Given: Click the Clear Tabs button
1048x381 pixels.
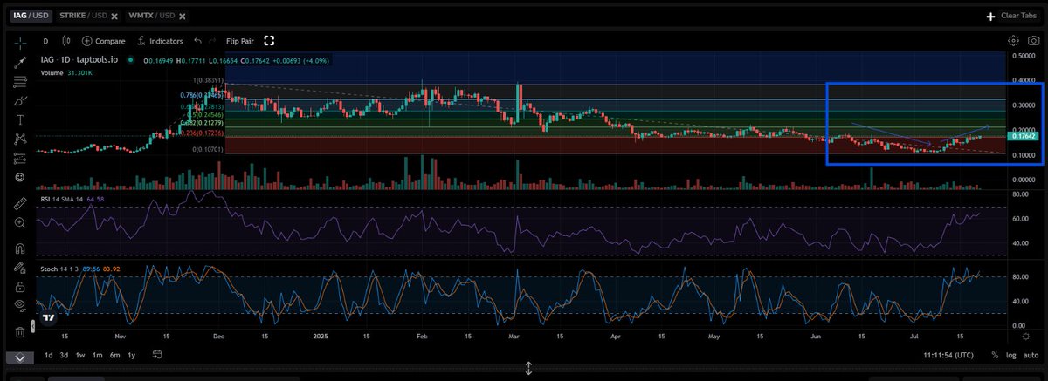Looking at the screenshot, I should click(x=1019, y=16).
